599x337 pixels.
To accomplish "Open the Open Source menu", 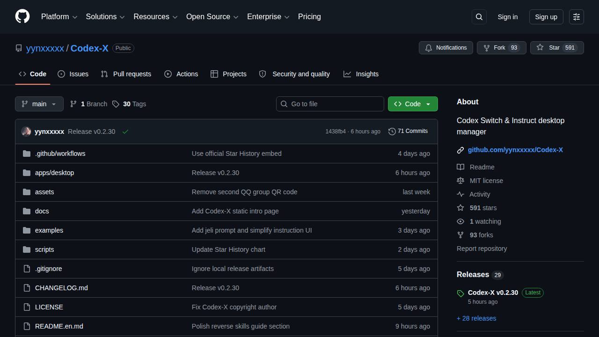I will [212, 17].
